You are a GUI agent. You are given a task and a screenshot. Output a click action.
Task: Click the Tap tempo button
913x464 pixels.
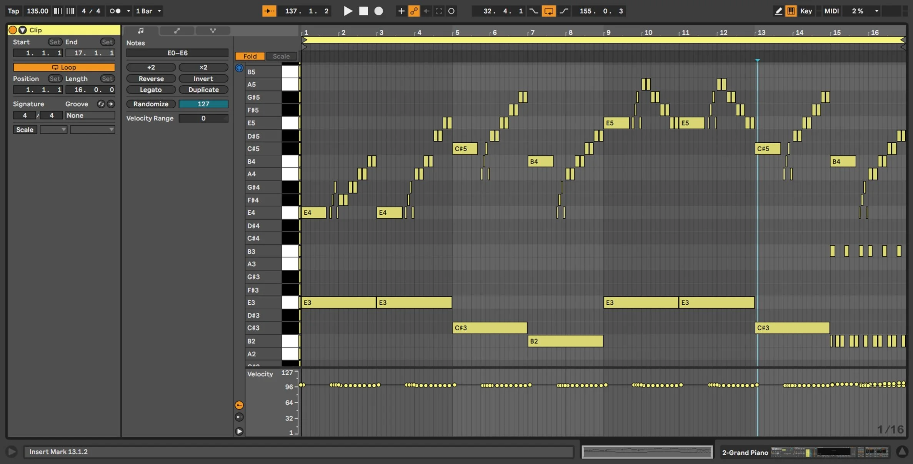13,11
